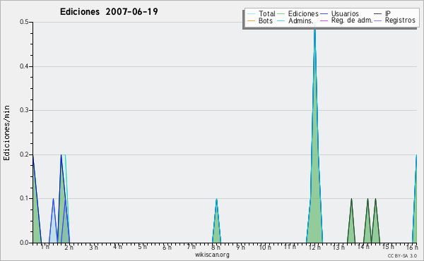Click the '11 h' x-axis label
Viewport: 424px width, 261px height.
(290, 247)
